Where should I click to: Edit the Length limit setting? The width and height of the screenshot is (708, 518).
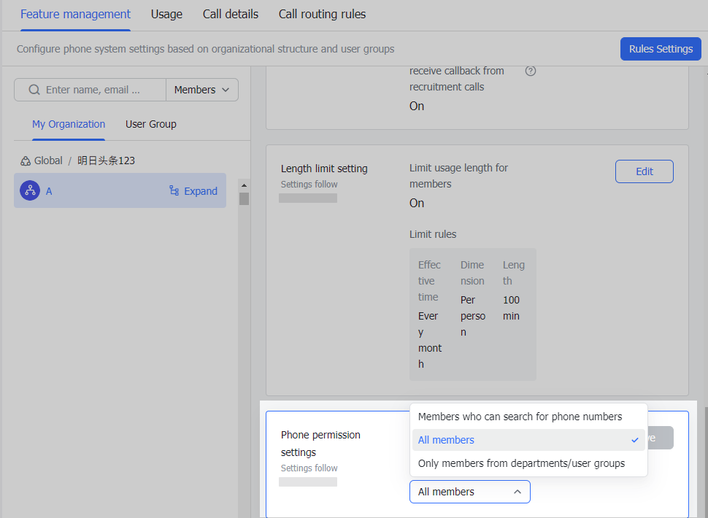[644, 171]
